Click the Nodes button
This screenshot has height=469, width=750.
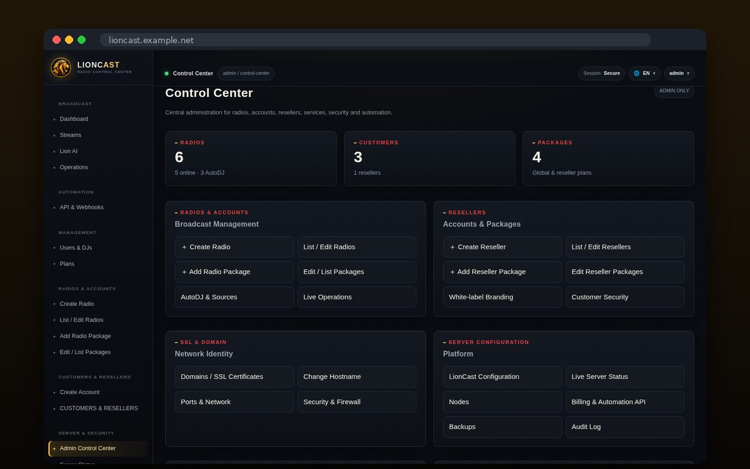coord(502,402)
